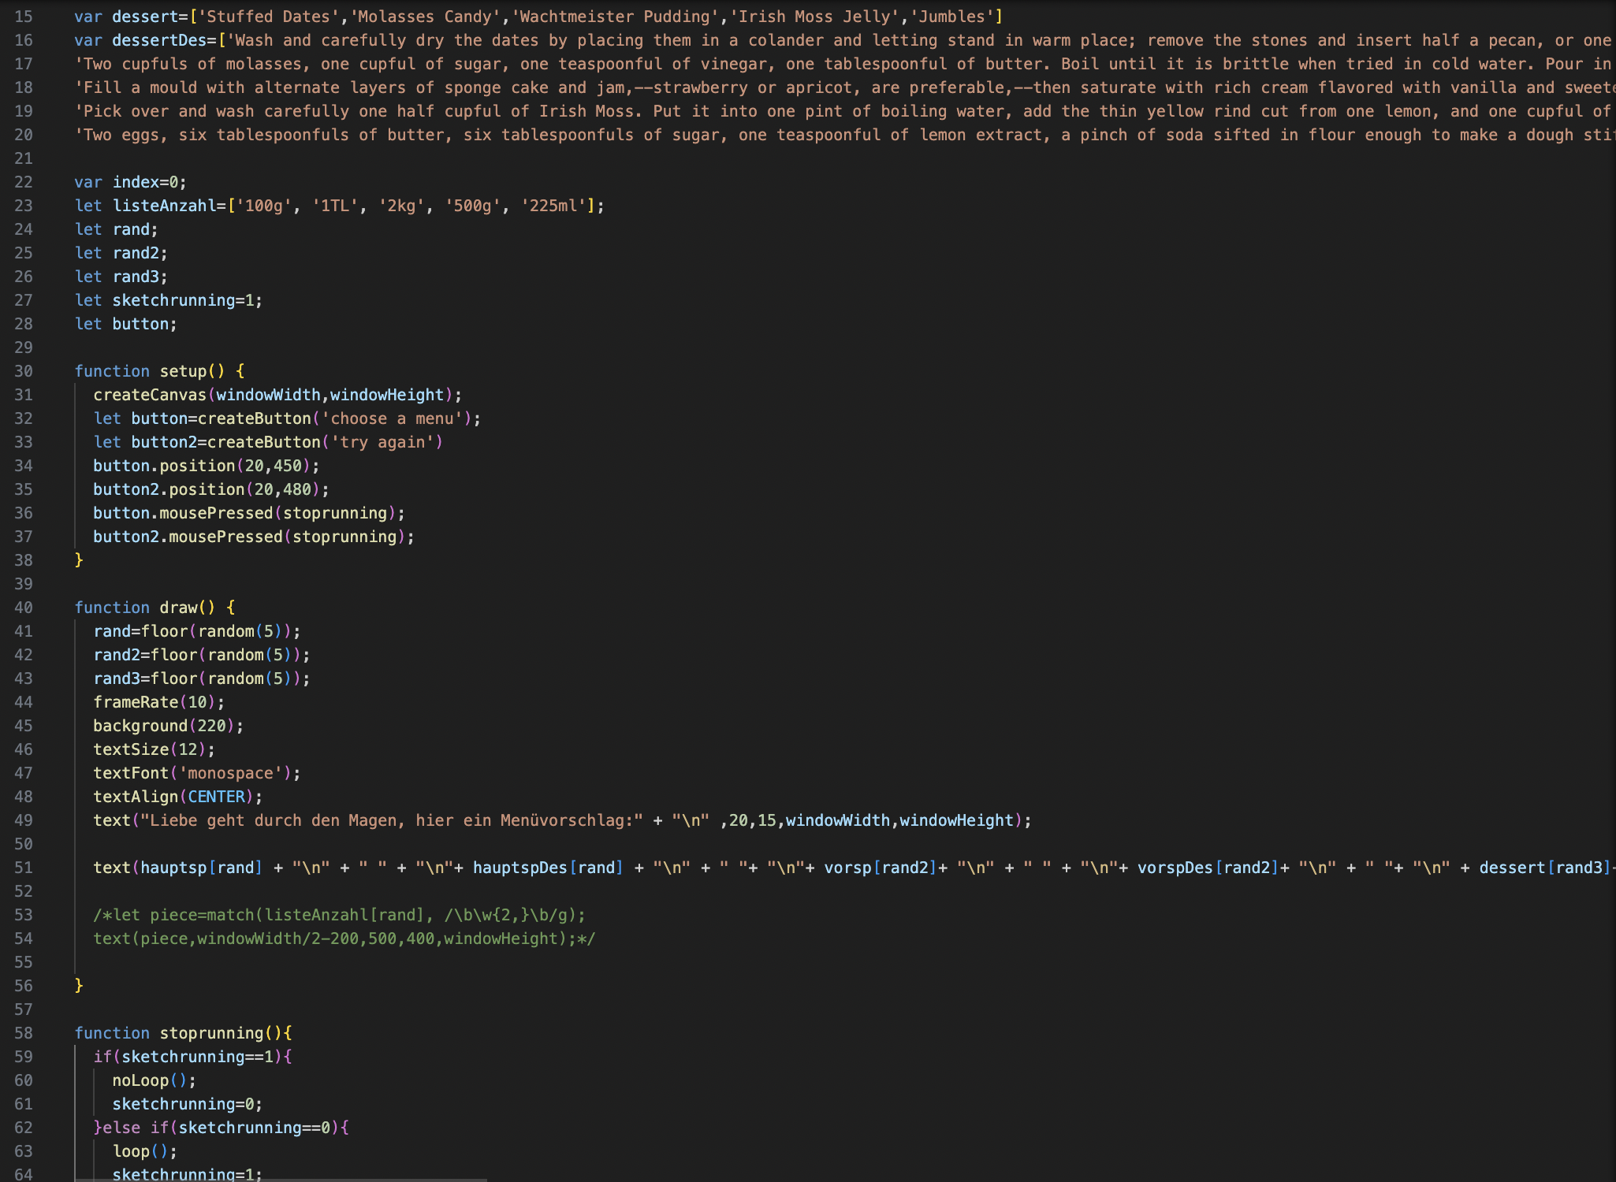Click the horizontal scrollbar at editor bottom
The width and height of the screenshot is (1616, 1182).
(x=281, y=1180)
